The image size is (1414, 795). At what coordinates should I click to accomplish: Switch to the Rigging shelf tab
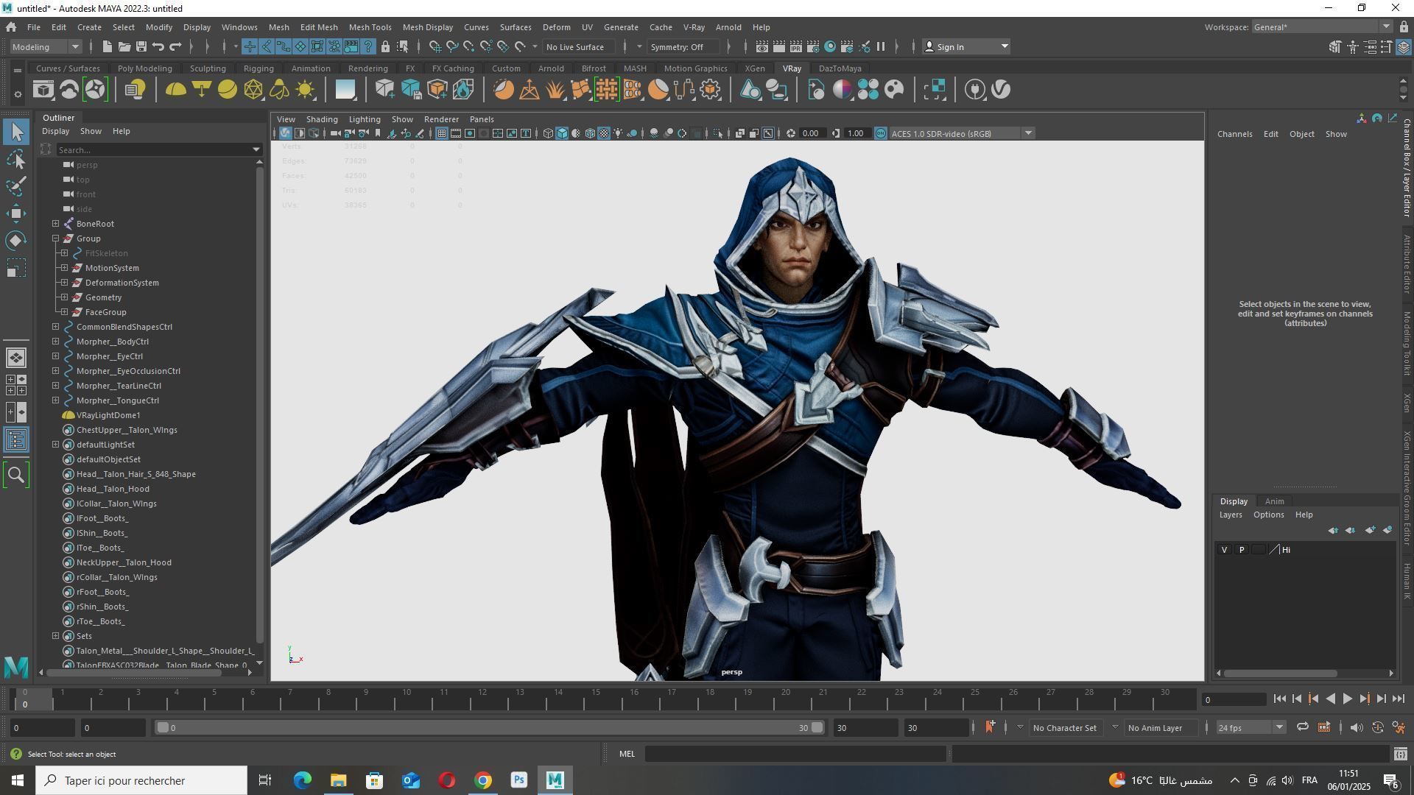point(258,68)
